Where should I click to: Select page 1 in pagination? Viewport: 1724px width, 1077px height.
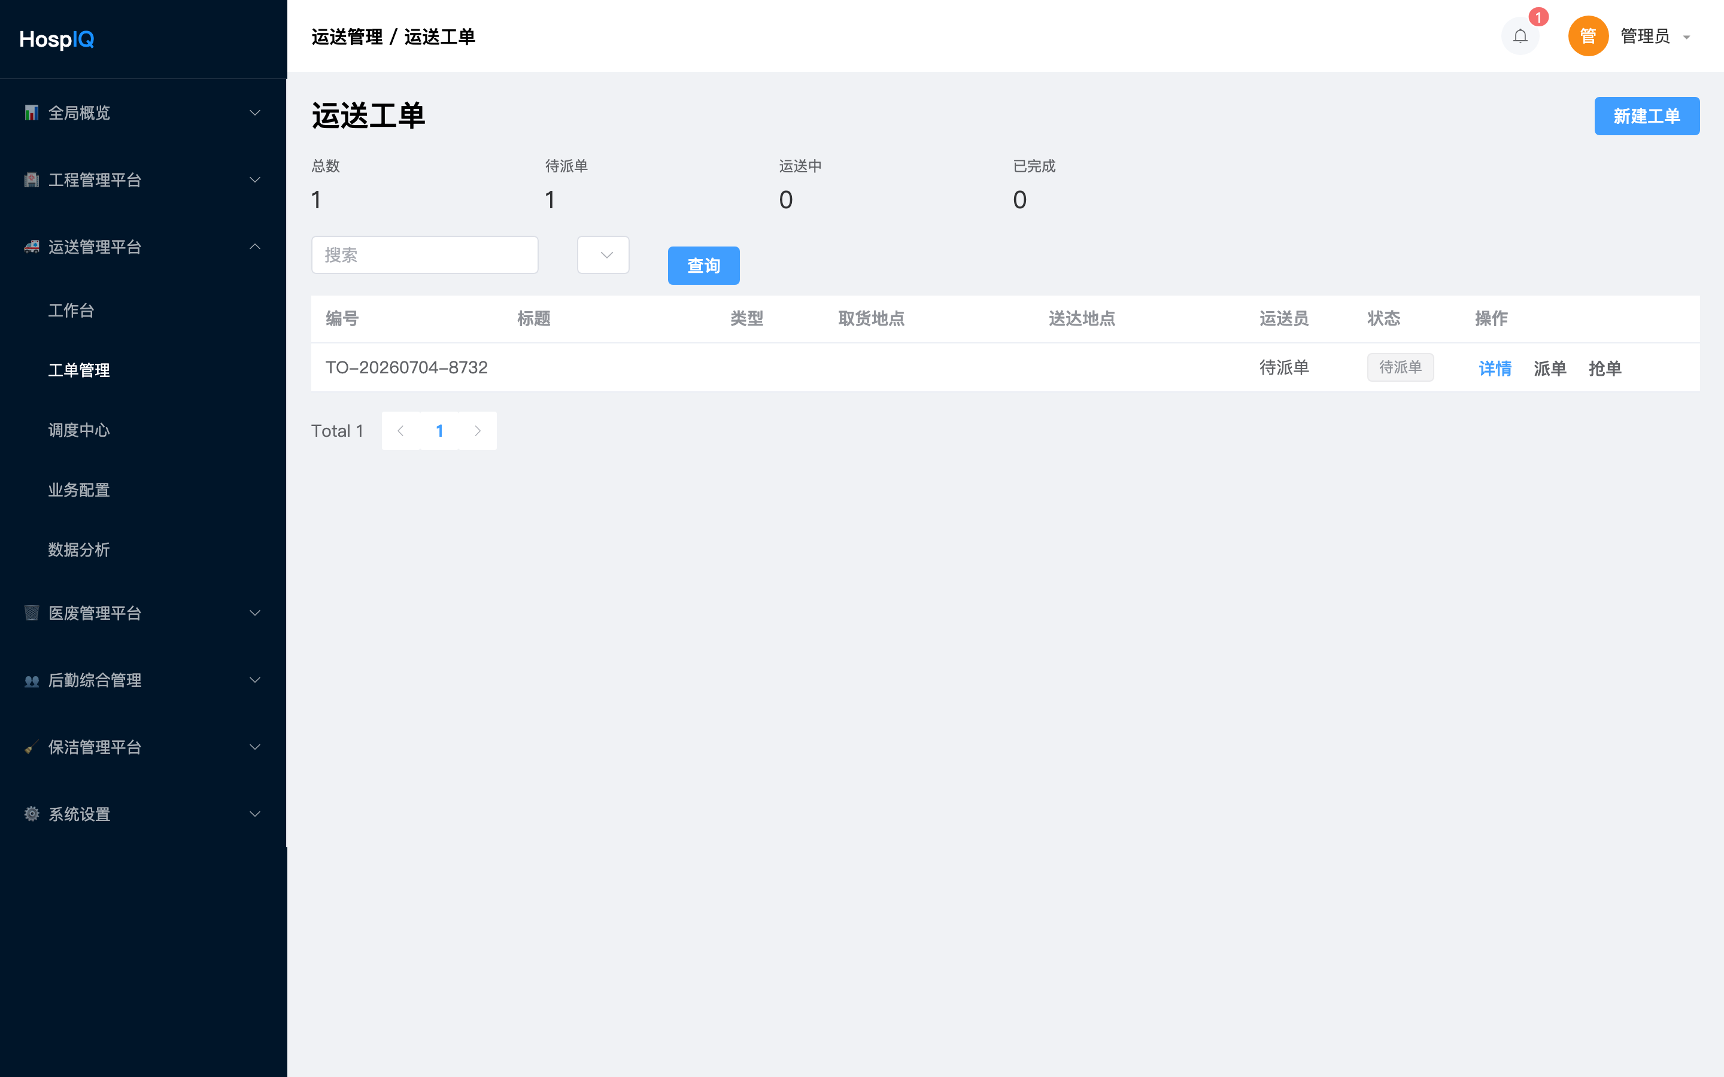click(x=439, y=431)
